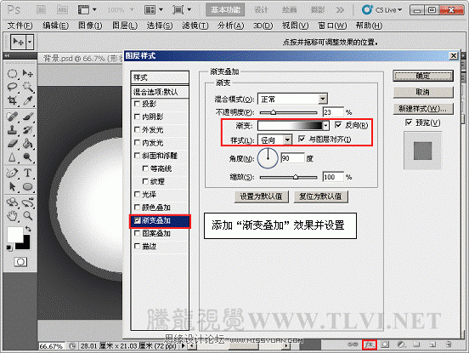Select the Move tool in toolbox
Screen dimensions: 469x353
pyautogui.click(x=28, y=74)
